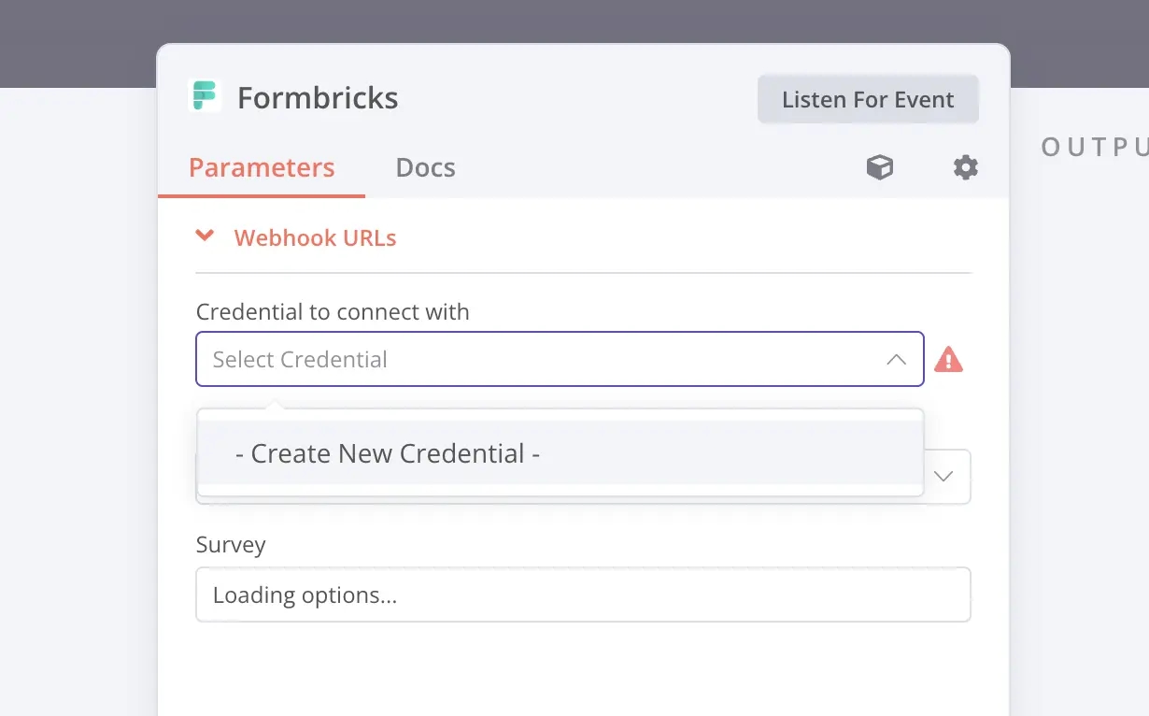The image size is (1149, 716).
Task: Click the Formbricks node title text
Action: [318, 98]
